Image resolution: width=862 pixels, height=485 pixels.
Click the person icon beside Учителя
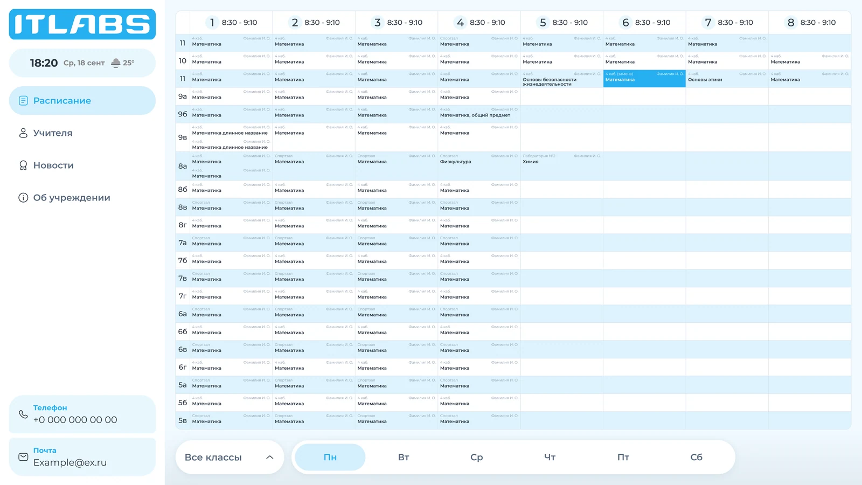[x=23, y=133]
